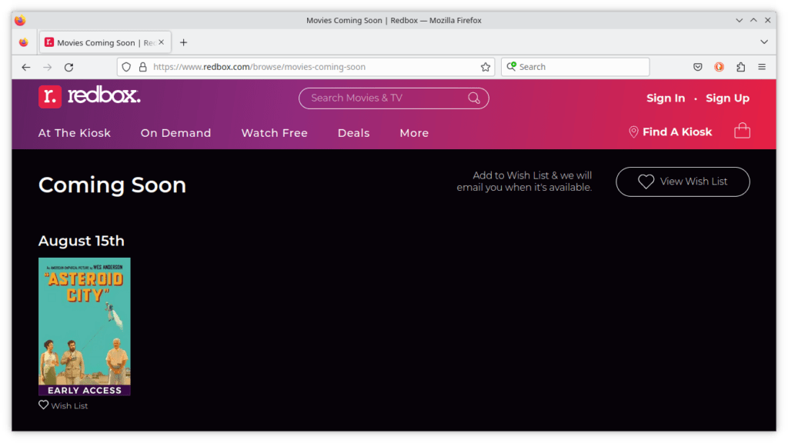Close the Movies Coming Soon tab
The width and height of the screenshot is (788, 443).
[162, 42]
